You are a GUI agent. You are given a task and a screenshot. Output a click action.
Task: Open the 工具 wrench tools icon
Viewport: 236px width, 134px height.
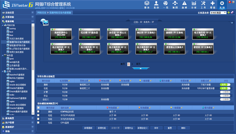[203, 4]
